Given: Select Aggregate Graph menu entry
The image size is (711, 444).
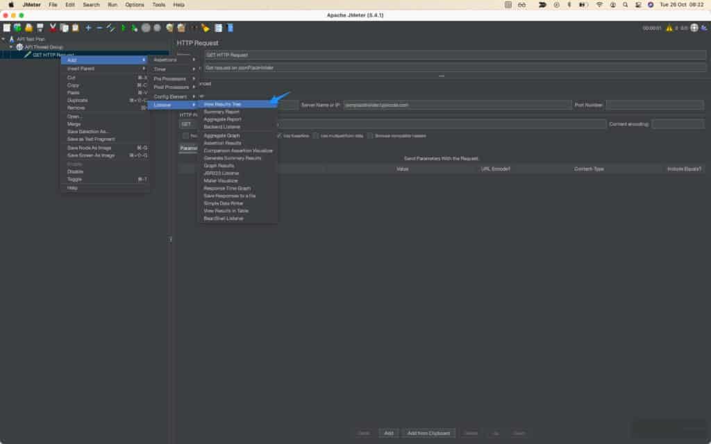Looking at the screenshot, I should [237, 135].
